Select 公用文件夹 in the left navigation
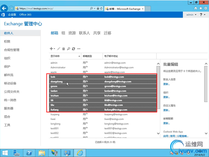The width and height of the screenshot is (209, 157). coord(12,92)
